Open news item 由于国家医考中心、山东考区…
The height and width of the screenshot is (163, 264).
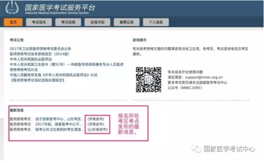60,119
